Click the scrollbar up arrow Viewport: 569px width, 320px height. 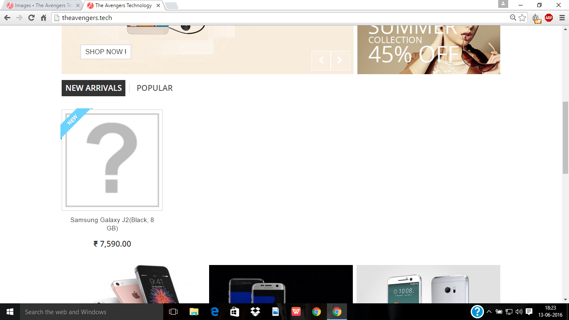[565, 29]
